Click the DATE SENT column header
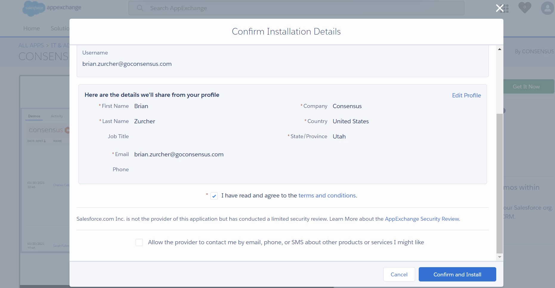 click(x=36, y=141)
